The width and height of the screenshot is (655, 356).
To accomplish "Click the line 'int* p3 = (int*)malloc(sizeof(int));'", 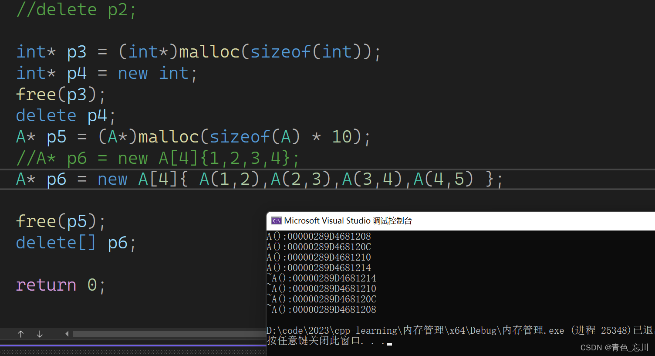I will (199, 52).
